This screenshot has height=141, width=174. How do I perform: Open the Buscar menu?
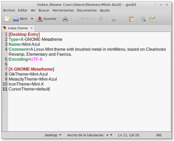click(44, 10)
